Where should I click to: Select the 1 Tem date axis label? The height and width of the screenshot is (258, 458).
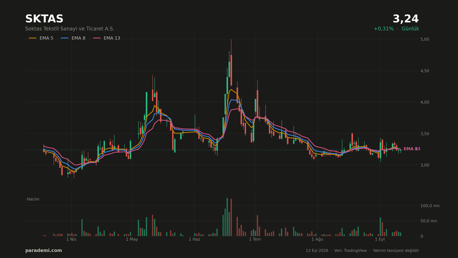255,239
